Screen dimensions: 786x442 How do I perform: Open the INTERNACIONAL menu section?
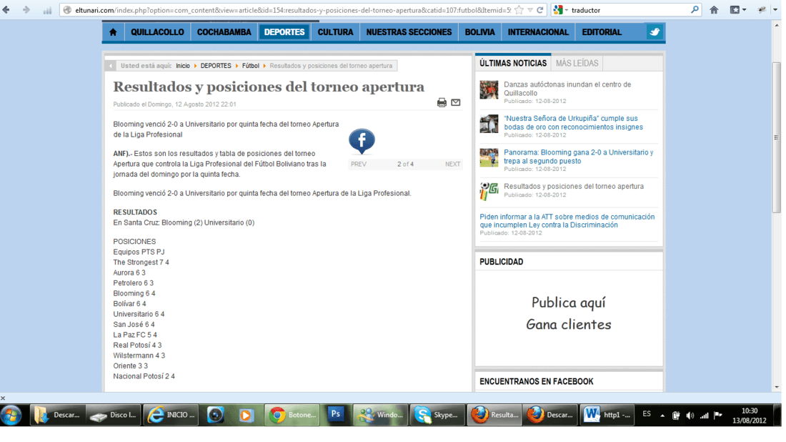coord(538,32)
